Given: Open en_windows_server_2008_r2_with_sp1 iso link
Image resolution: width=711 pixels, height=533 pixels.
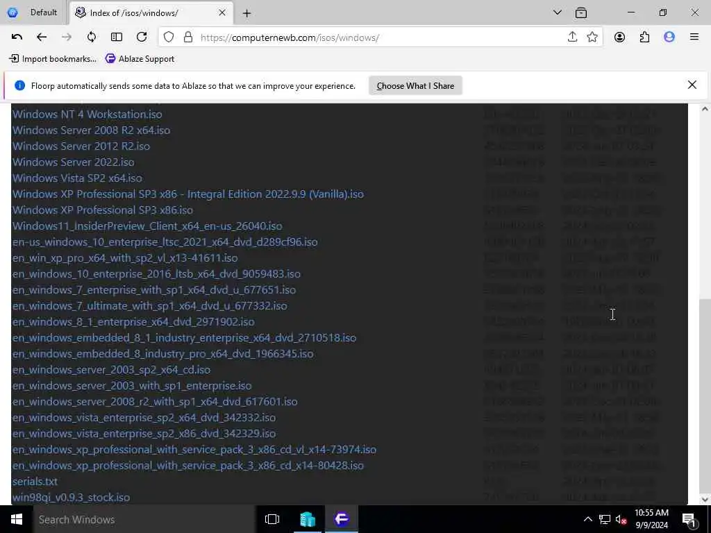Looking at the screenshot, I should coord(155,402).
